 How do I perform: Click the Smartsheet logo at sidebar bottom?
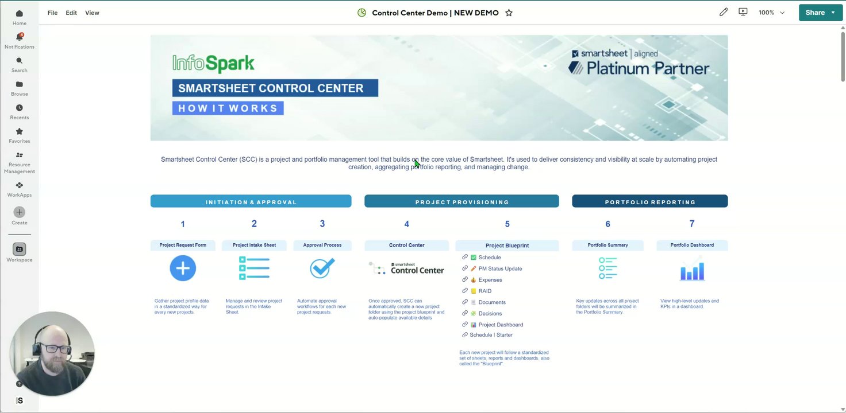tap(20, 400)
